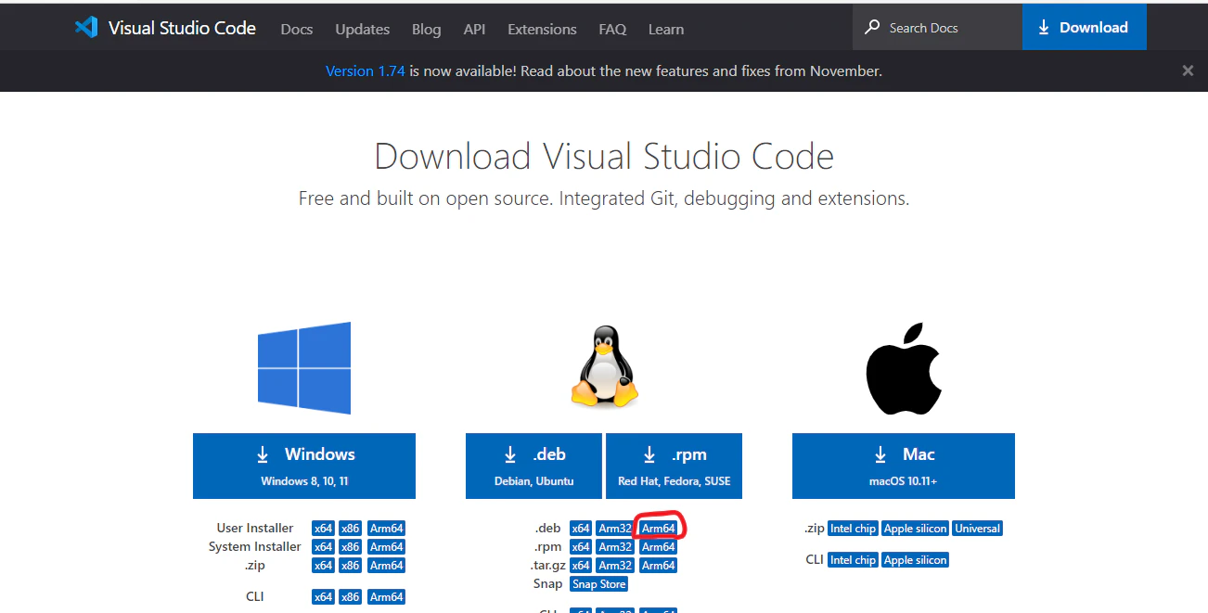This screenshot has height=613, width=1208.
Task: Open the FAQ menu item
Action: click(x=612, y=29)
